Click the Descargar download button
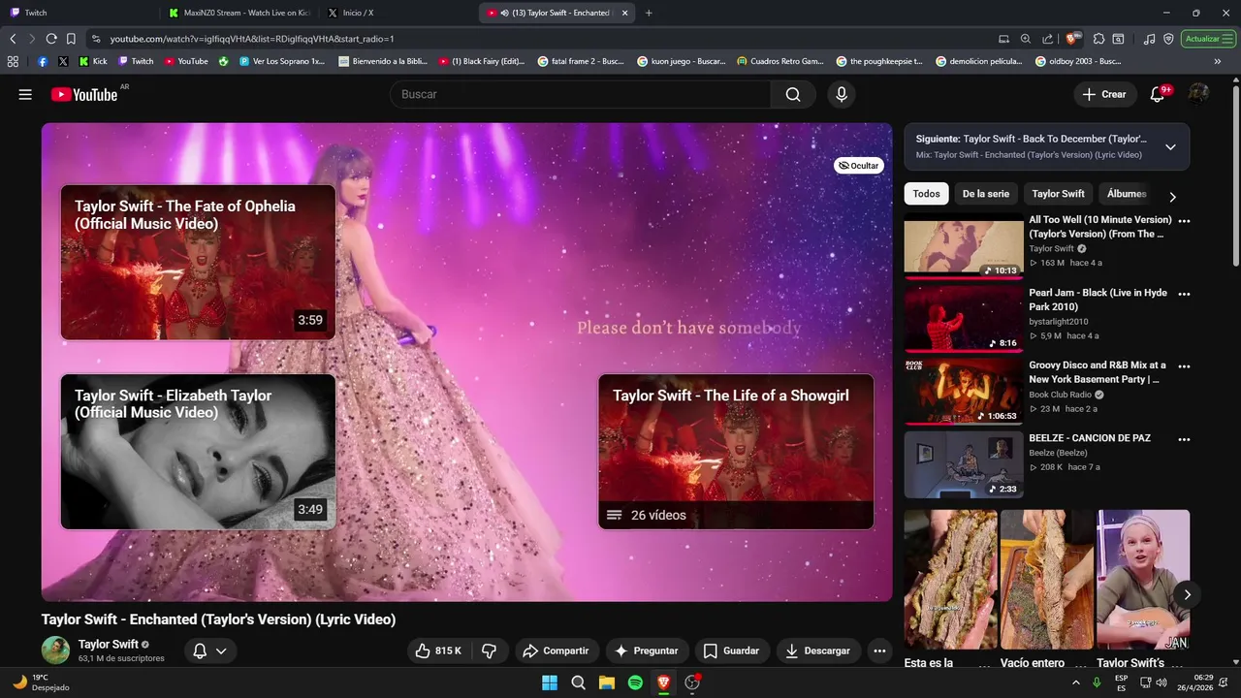This screenshot has height=698, width=1241. point(817,650)
